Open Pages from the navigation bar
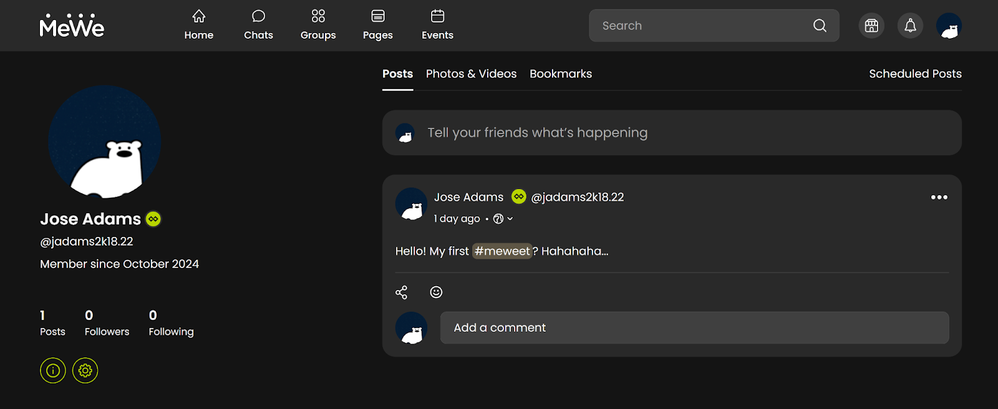Screen dimensions: 998x409 pos(378,26)
